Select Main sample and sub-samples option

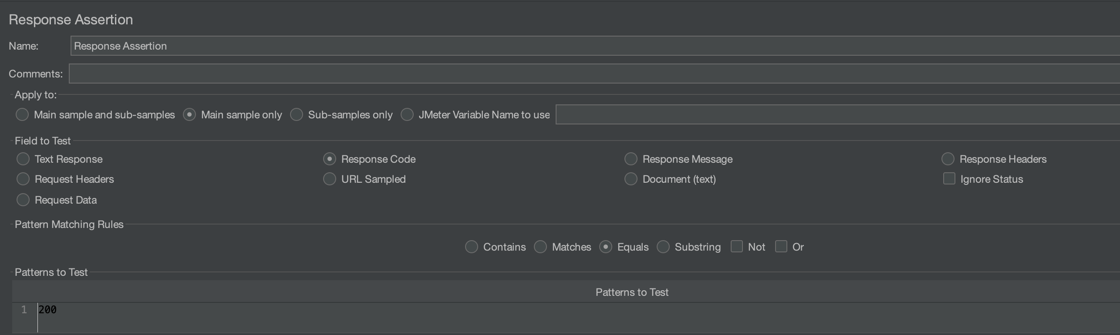tap(22, 115)
